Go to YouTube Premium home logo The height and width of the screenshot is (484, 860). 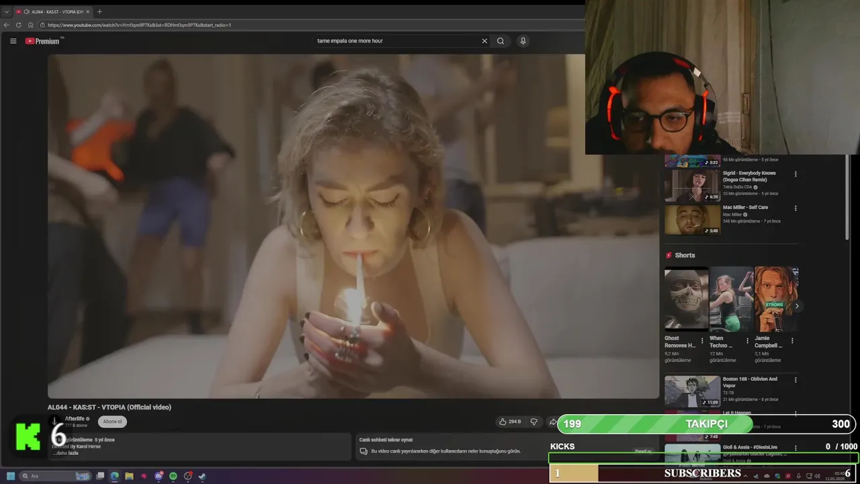[43, 41]
